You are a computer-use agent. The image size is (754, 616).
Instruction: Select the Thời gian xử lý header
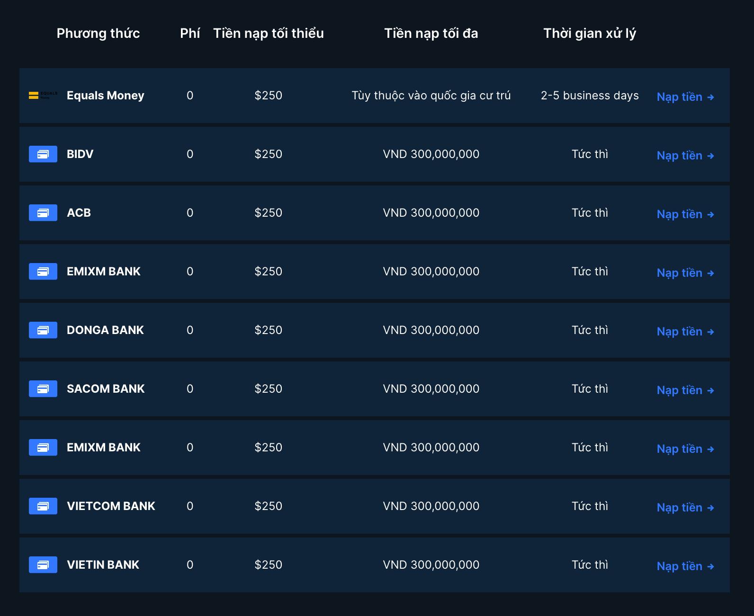590,34
